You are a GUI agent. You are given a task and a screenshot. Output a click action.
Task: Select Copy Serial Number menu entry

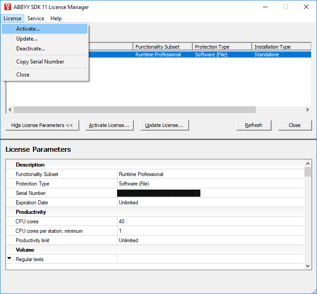45,62
